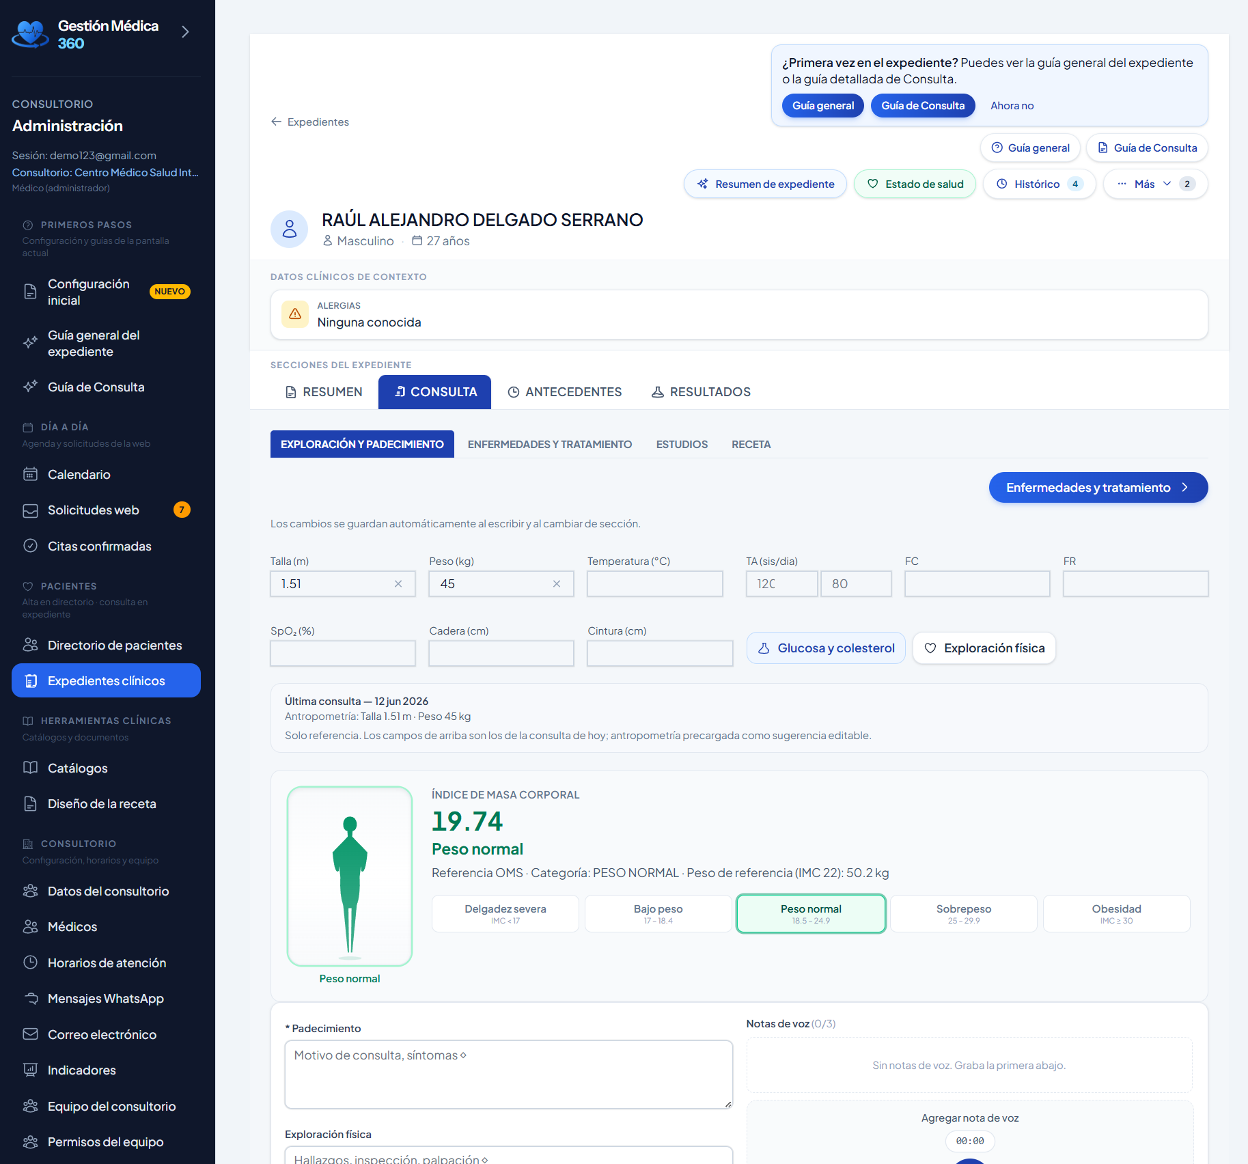1248x1164 pixels.
Task: Open the ENFERMEDADES Y TRATAMIENTO subtab
Action: pos(550,445)
